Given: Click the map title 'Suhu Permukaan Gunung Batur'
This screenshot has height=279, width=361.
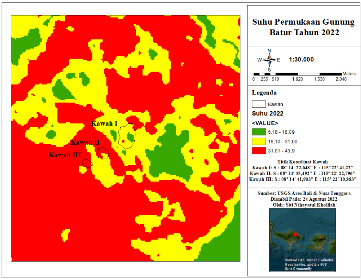Looking at the screenshot, I should click(303, 27).
